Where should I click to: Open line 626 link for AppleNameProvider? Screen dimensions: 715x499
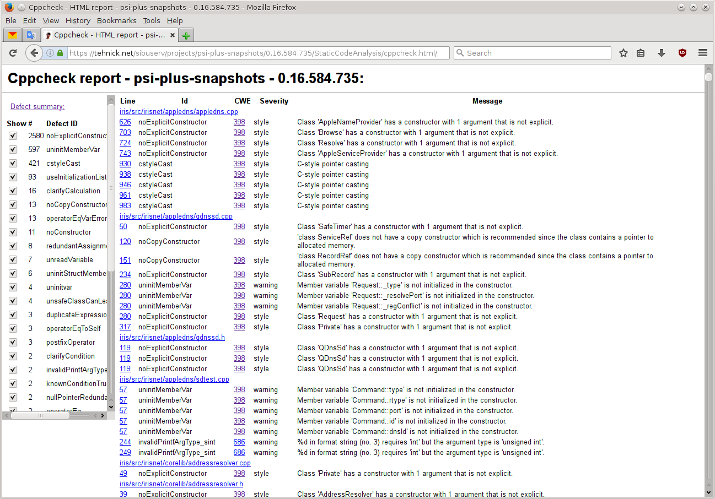tap(125, 122)
